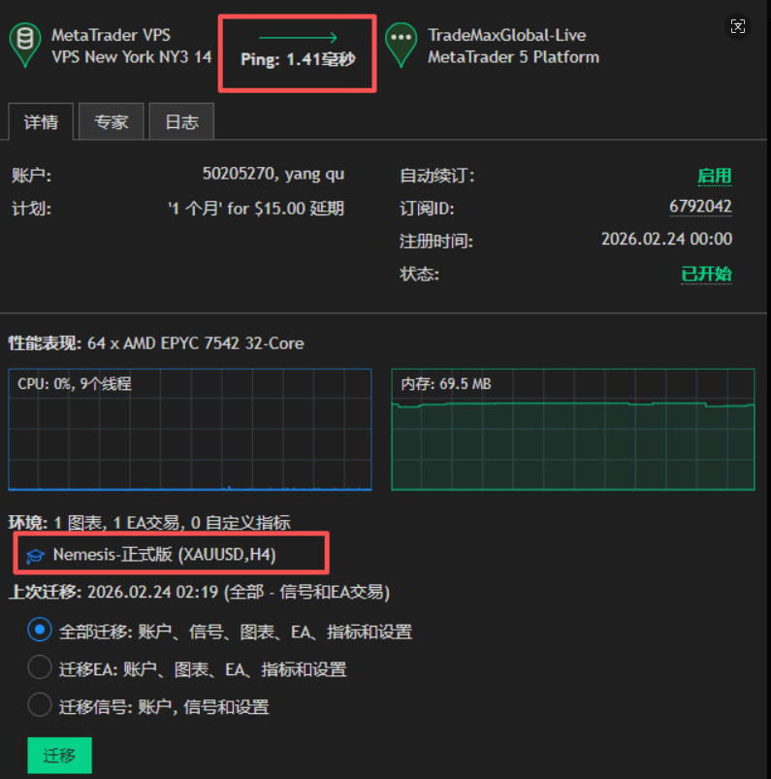This screenshot has width=771, height=779.
Task: Click the green 迁移 button
Action: 59,755
